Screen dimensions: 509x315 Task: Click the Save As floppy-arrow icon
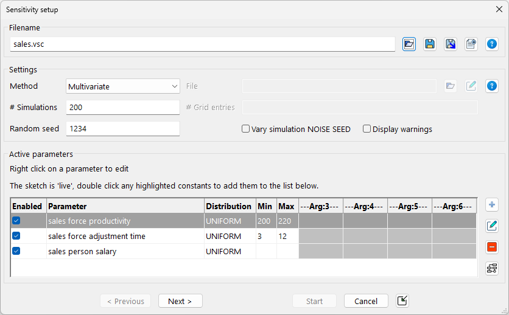click(451, 44)
